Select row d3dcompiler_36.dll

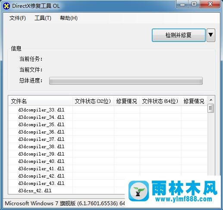point(108,132)
